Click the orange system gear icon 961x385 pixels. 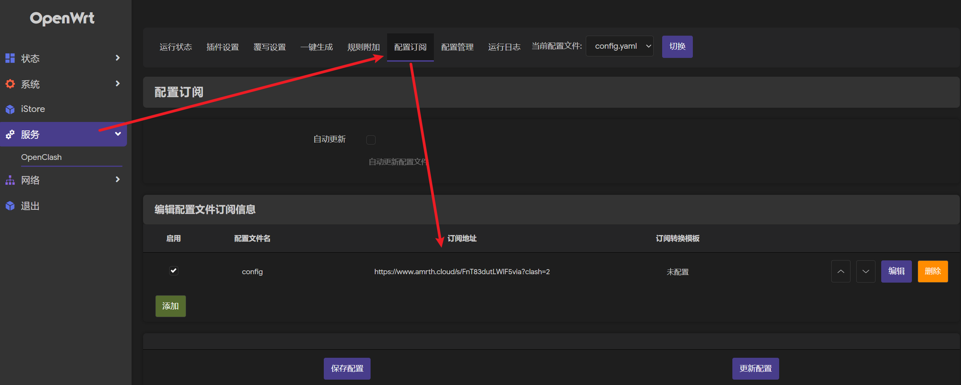[10, 84]
